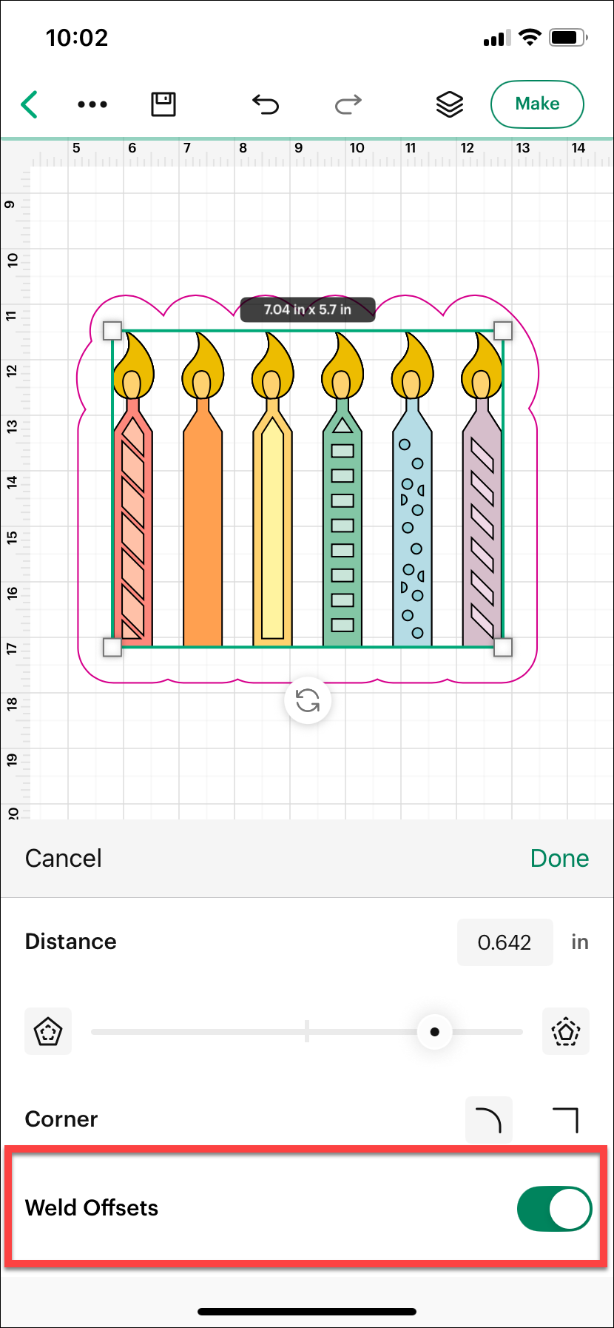The width and height of the screenshot is (614, 1328).
Task: Open the layers panel
Action: click(450, 104)
